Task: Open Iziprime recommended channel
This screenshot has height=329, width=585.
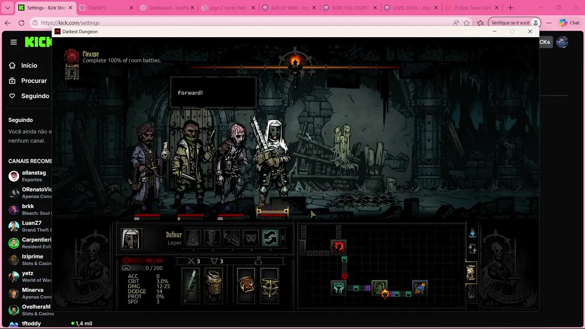Action: click(28, 260)
